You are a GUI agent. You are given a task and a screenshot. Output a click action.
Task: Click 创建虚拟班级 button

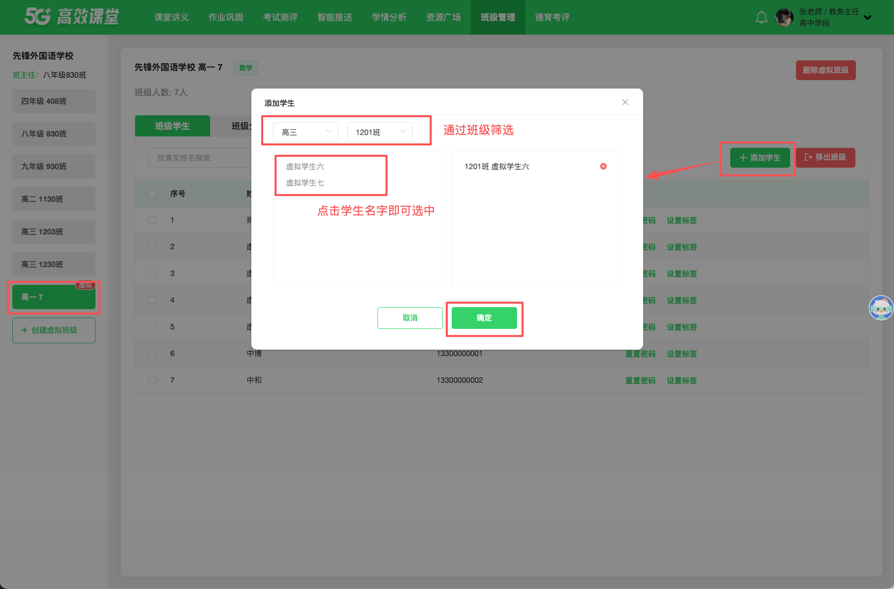coord(54,330)
